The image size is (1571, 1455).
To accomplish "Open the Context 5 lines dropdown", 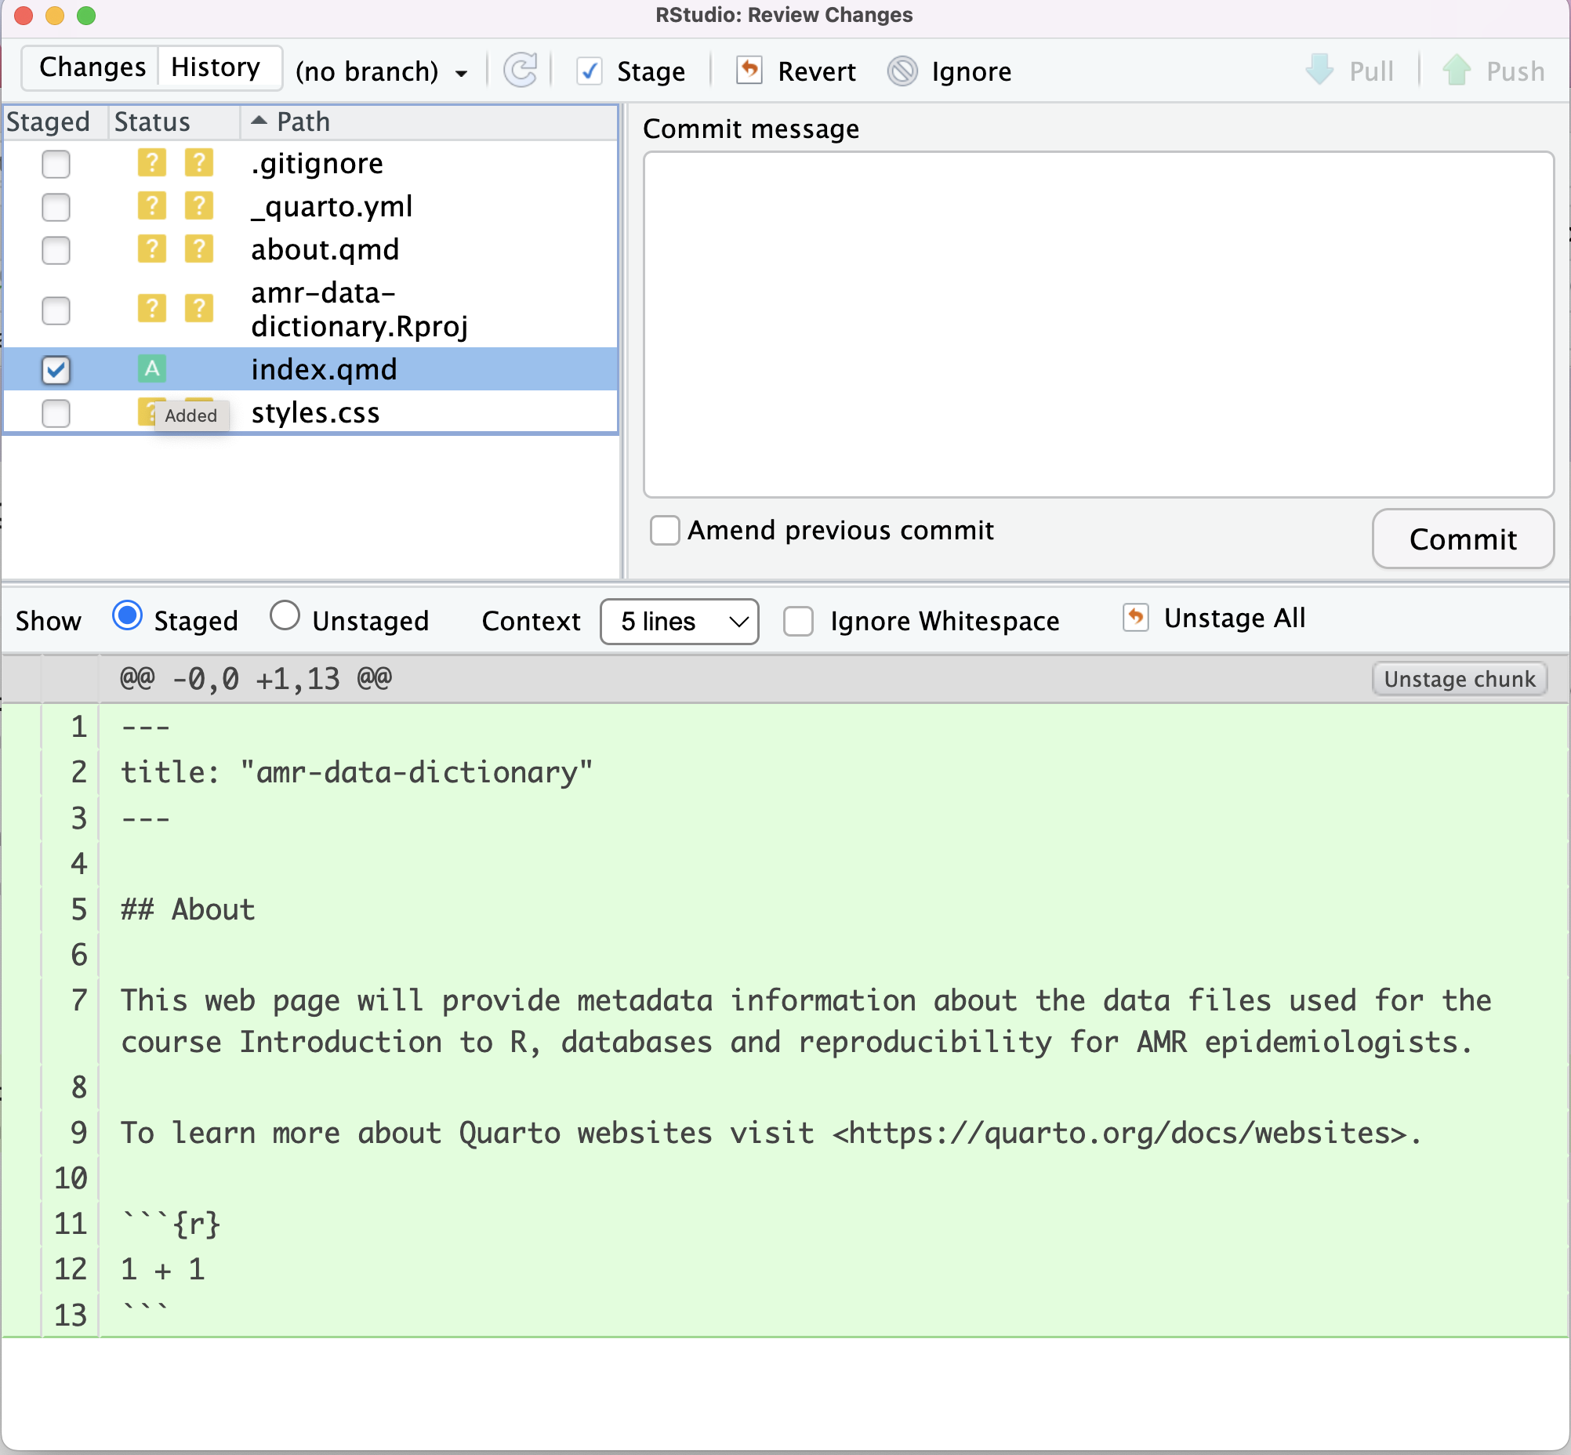I will coord(680,621).
